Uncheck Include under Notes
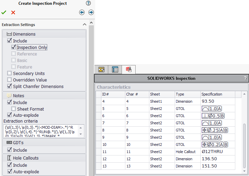Viewport: 249px width, 176px height. pos(10,102)
